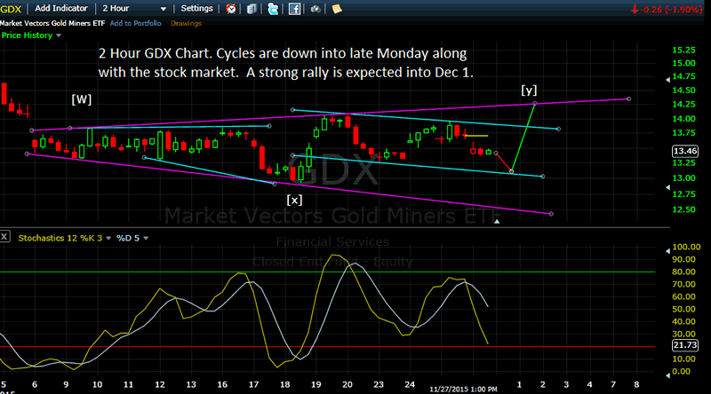Open the yellow sticky note icon
This screenshot has height=394, width=711.
click(x=337, y=9)
